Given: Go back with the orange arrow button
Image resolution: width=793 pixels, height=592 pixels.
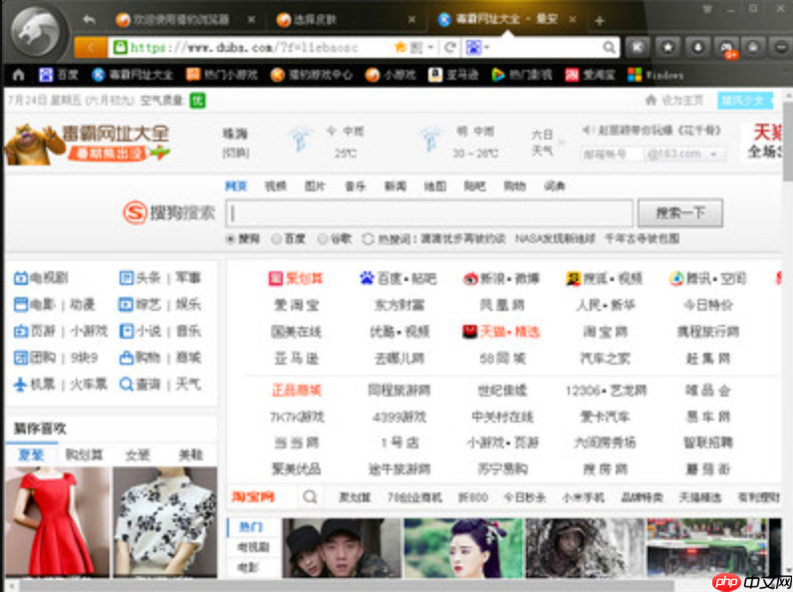Looking at the screenshot, I should click(x=91, y=47).
